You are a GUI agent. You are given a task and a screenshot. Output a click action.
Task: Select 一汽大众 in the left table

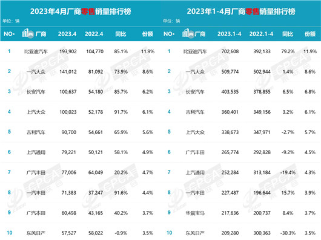36,72
